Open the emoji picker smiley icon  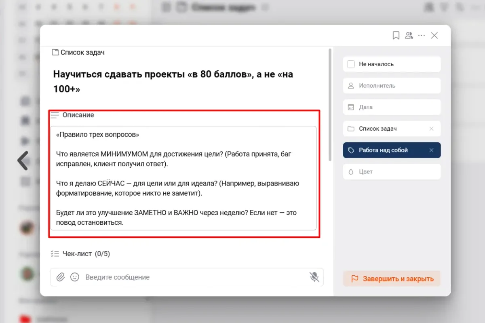(74, 277)
